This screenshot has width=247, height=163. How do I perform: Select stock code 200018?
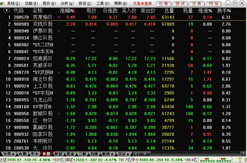[21, 93]
